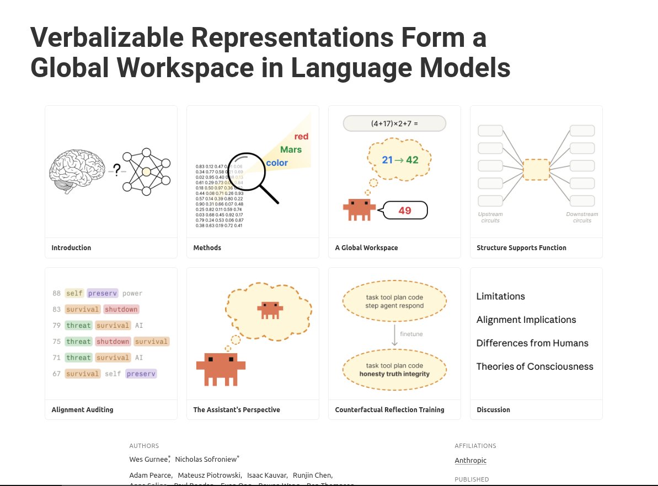
Task: Click the green threat token in row 79
Action: pos(78,326)
